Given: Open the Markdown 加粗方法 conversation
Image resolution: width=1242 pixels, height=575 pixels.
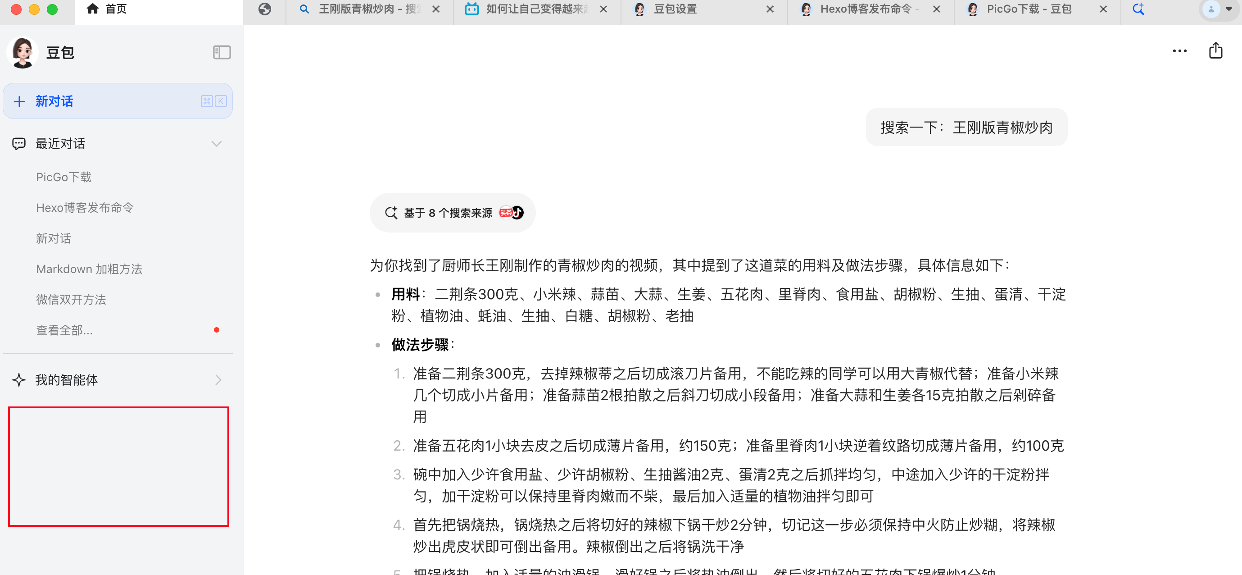Looking at the screenshot, I should [89, 269].
